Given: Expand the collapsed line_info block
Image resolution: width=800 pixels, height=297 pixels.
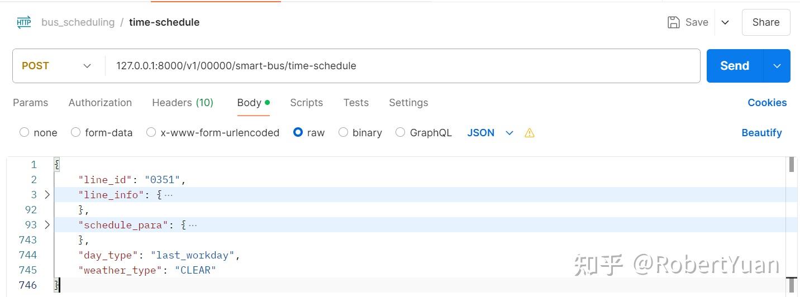Looking at the screenshot, I should pos(47,195).
